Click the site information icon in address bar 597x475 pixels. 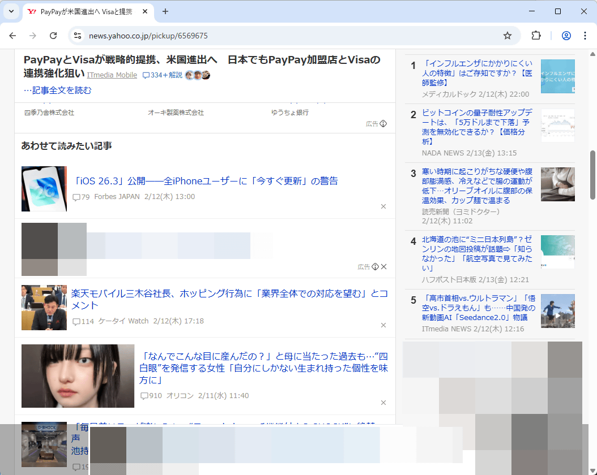pos(78,36)
